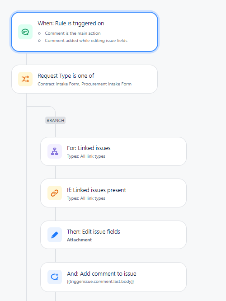The height and width of the screenshot is (301, 226).
Task: Click 'Comment is the main action' bullet text
Action: tap(73, 33)
